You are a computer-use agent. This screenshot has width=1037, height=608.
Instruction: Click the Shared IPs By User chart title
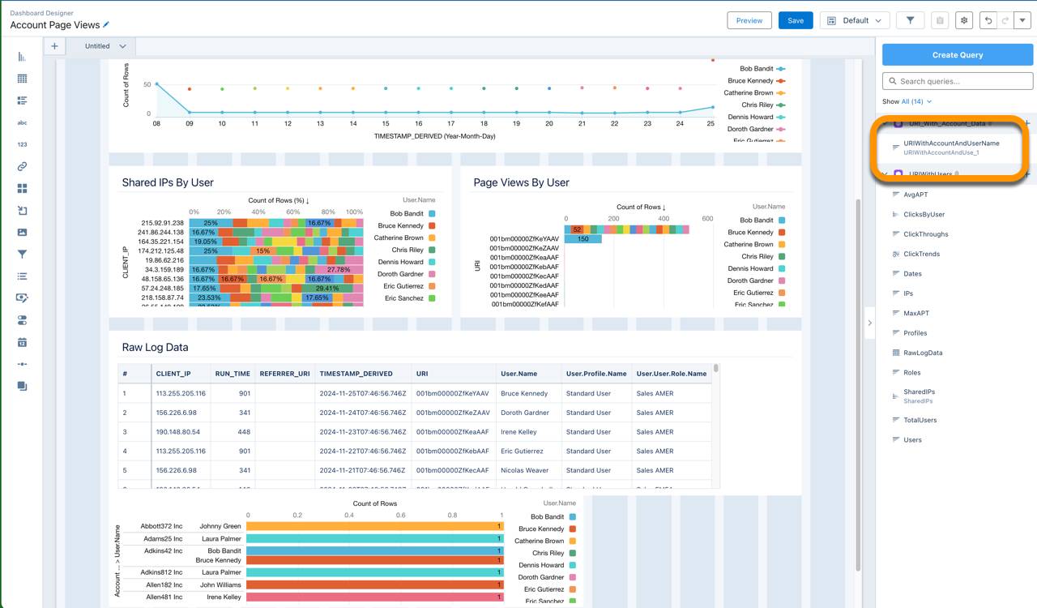[168, 182]
